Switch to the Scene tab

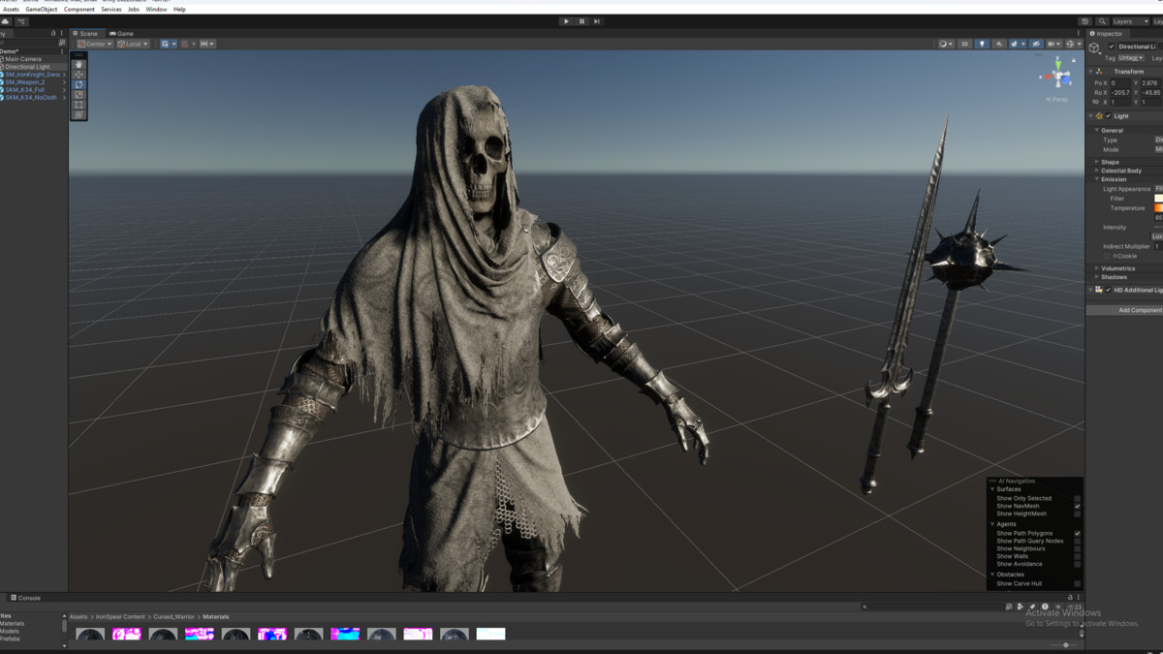(x=85, y=33)
